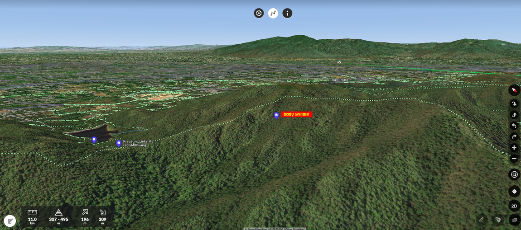Rotate the map clockwise
The height and width of the screenshot is (230, 521).
514,137
